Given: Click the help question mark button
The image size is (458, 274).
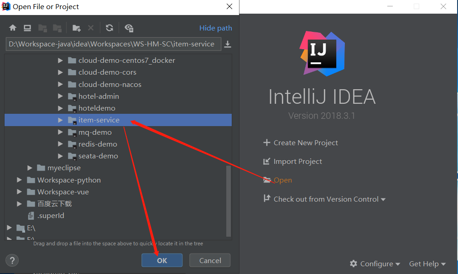Looking at the screenshot, I should click(x=12, y=260).
